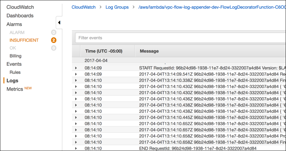Go to CloudWatch breadcrumb link
286x151 pixels.
[x=84, y=7]
